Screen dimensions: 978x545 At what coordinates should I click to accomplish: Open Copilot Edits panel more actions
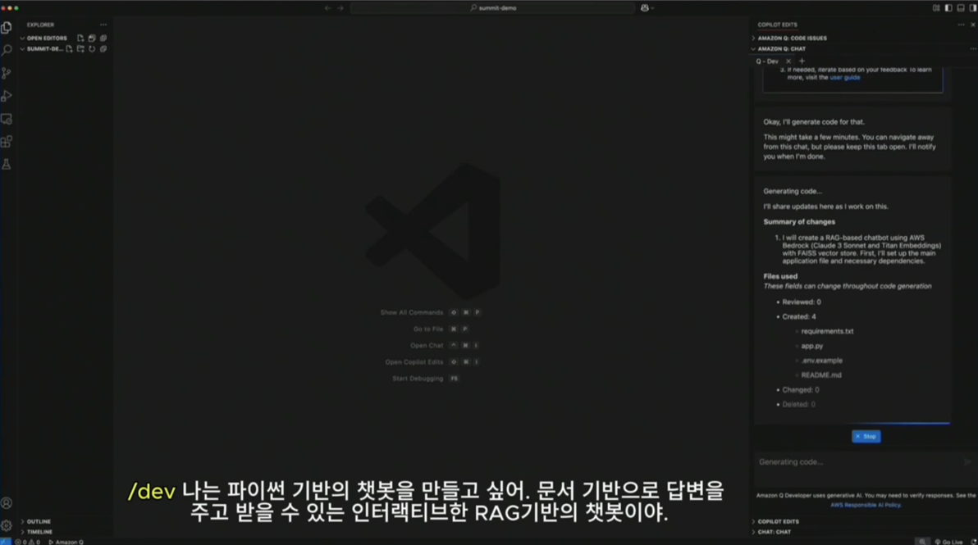click(x=961, y=25)
